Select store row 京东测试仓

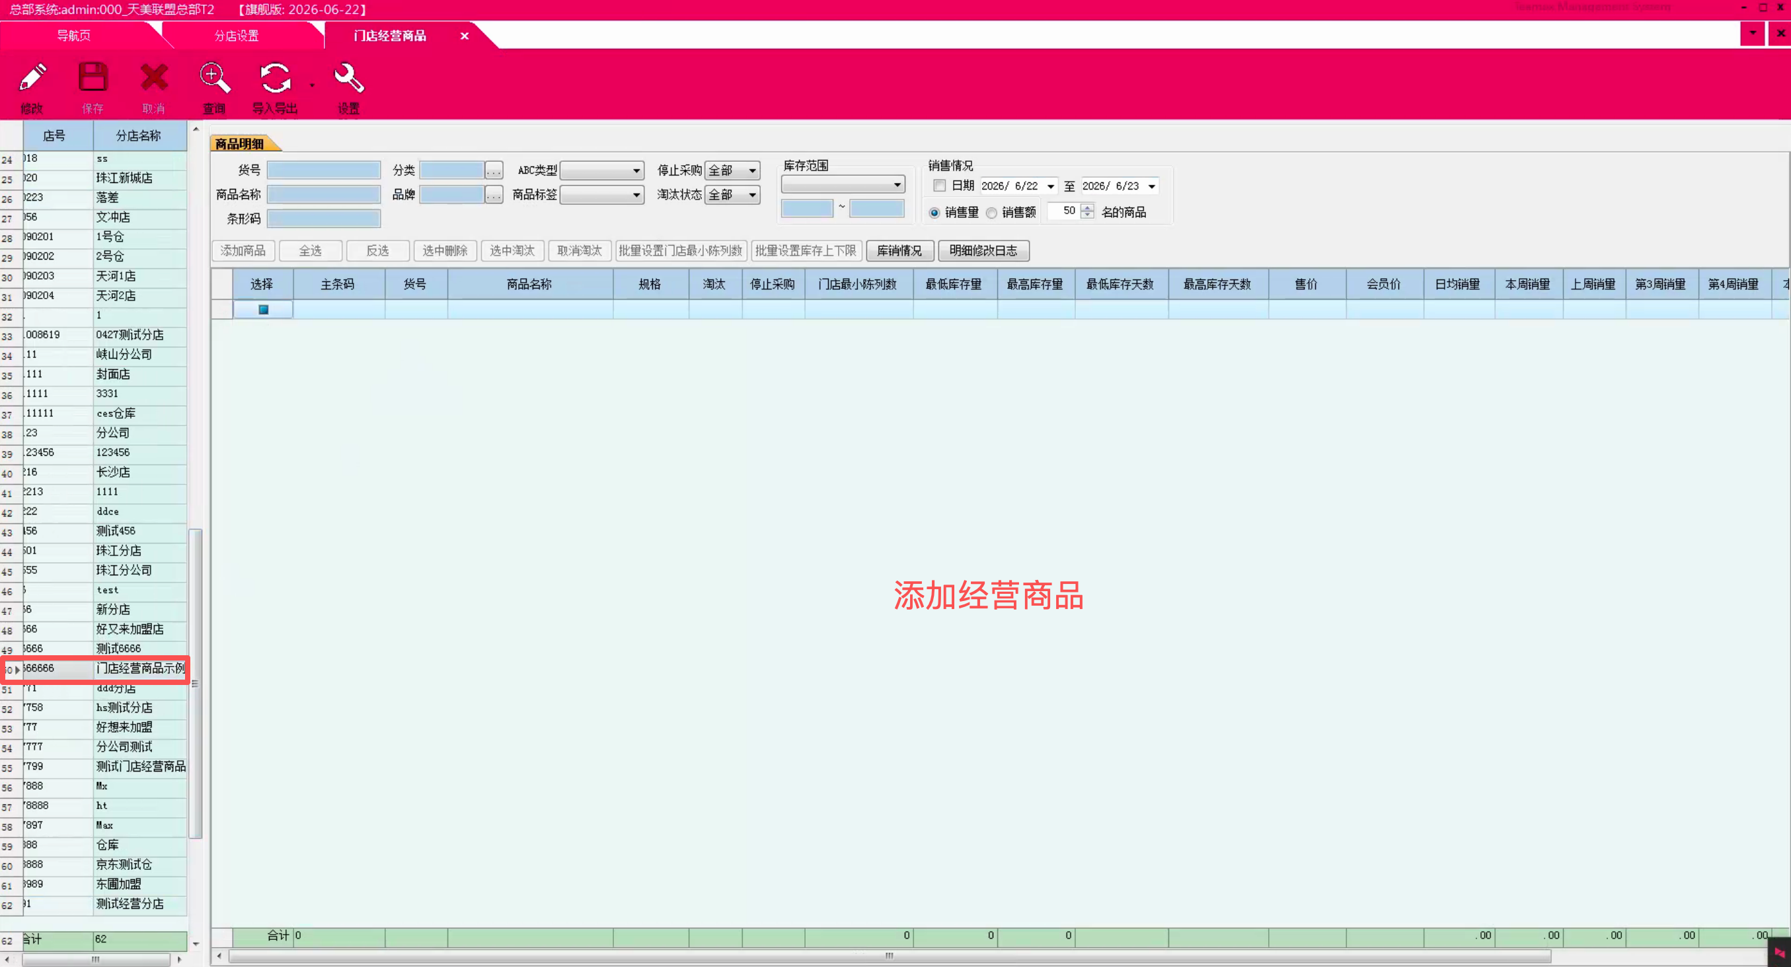95,865
